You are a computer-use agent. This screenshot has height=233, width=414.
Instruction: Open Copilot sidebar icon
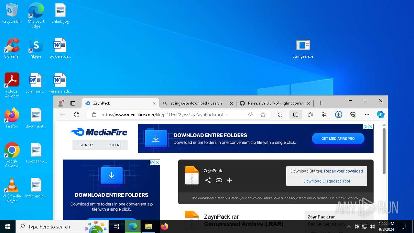[x=381, y=115]
